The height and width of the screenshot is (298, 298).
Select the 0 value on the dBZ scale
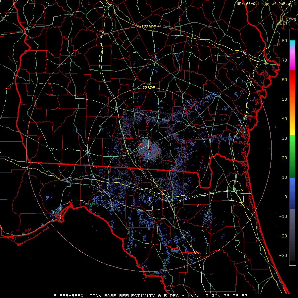(x=286, y=197)
